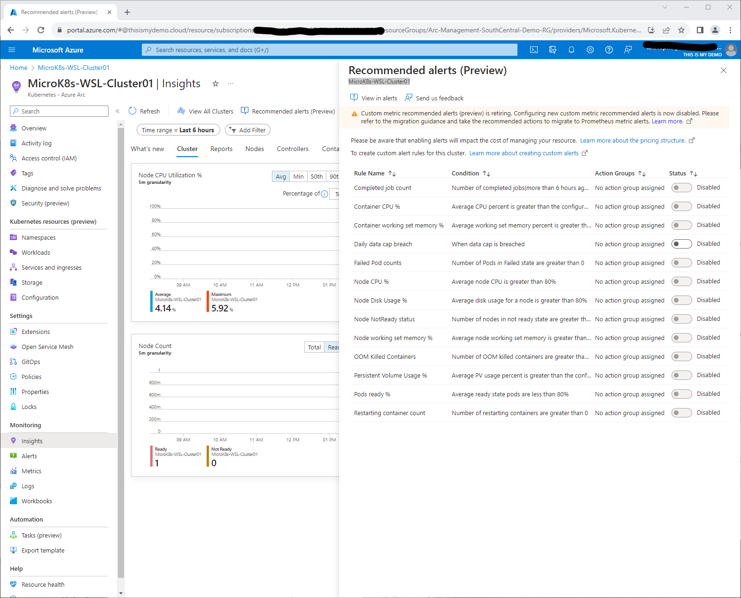The height and width of the screenshot is (598, 741).
Task: Click the Percentage info icon
Action: pyautogui.click(x=324, y=194)
